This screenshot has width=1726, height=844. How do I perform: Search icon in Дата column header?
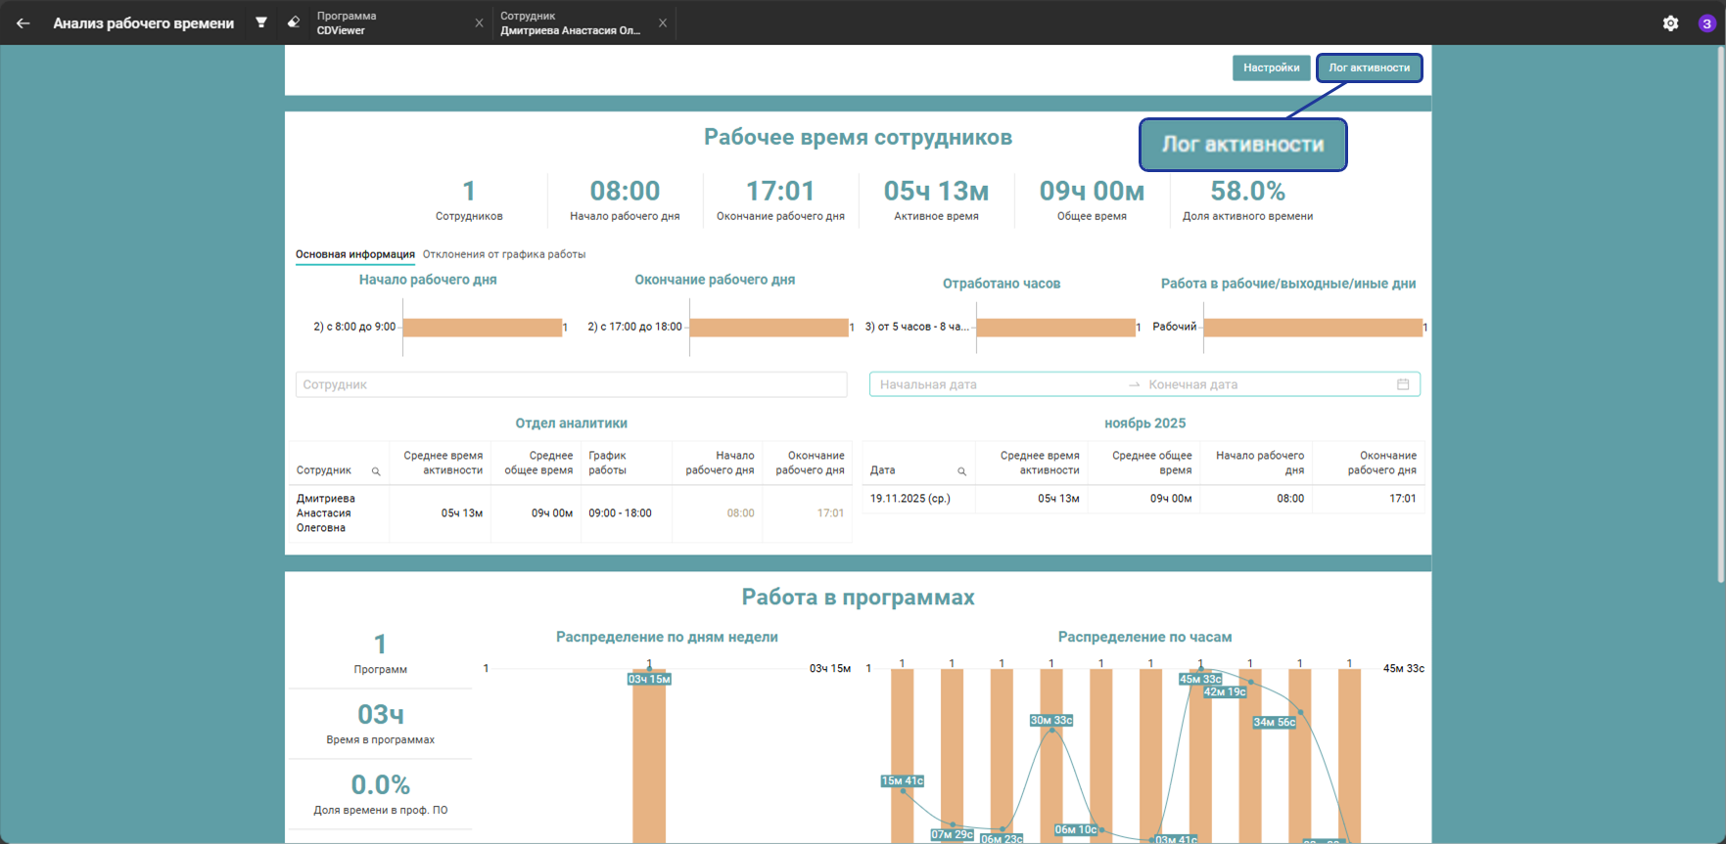point(961,471)
